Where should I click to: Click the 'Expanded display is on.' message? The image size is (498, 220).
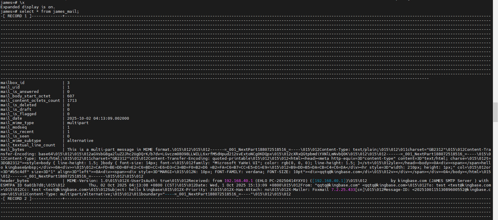(28, 7)
